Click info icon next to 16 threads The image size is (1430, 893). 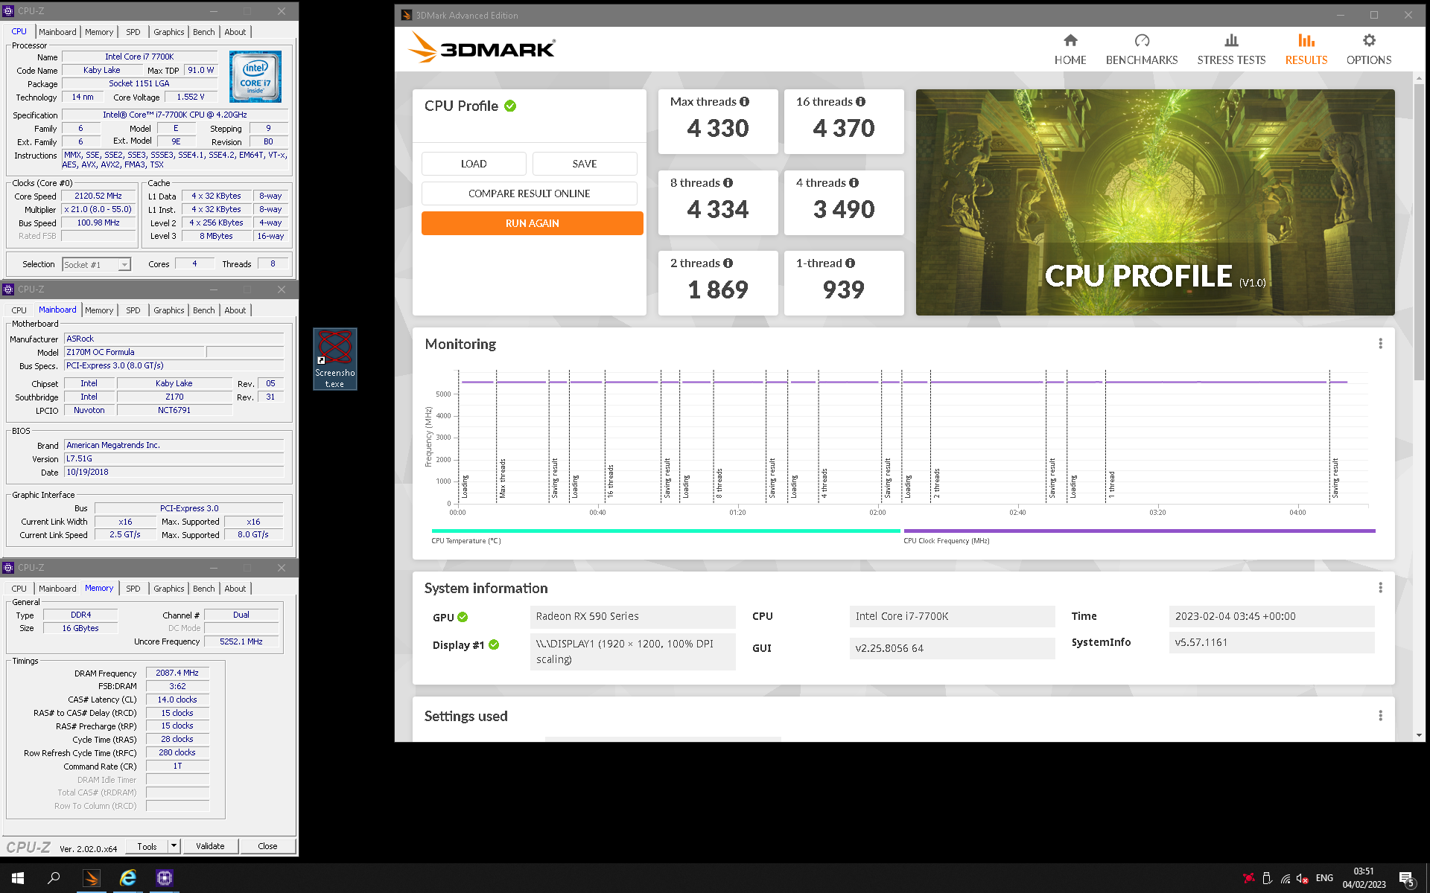click(x=860, y=102)
